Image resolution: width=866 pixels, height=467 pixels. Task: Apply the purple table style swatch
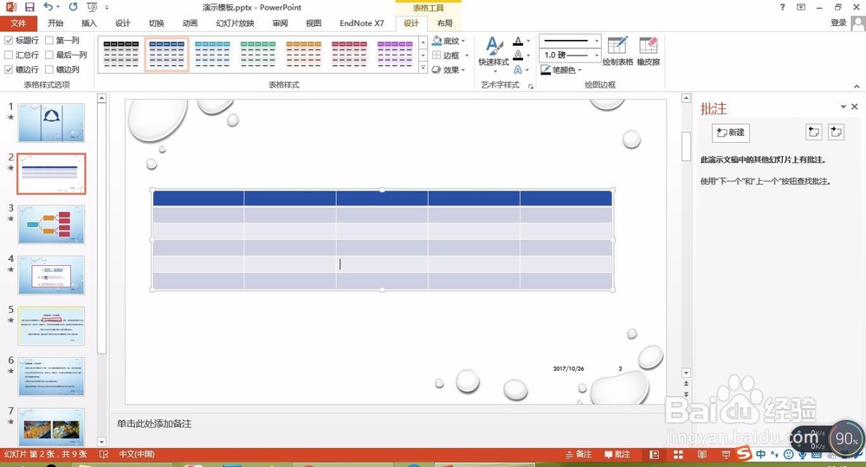click(x=394, y=55)
